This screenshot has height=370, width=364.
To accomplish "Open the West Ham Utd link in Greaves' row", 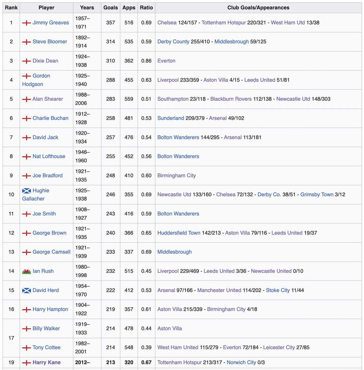I will (288, 23).
